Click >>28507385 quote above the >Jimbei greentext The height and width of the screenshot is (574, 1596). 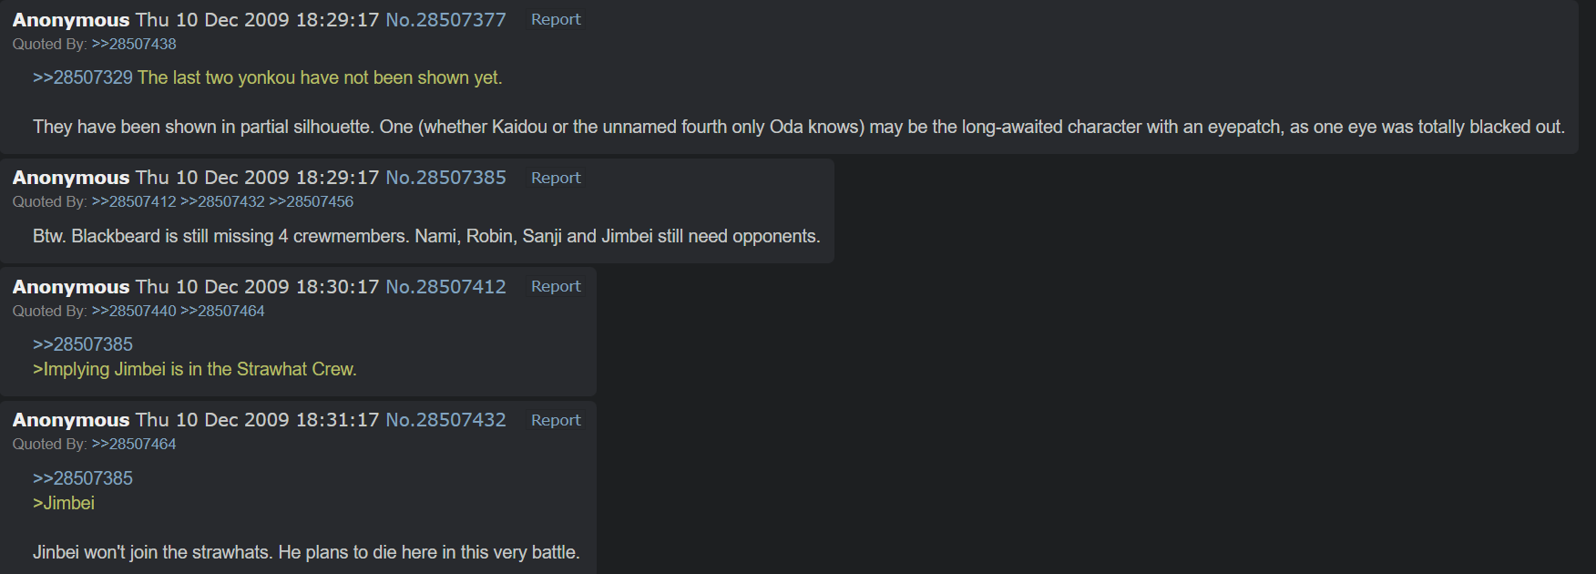coord(83,478)
